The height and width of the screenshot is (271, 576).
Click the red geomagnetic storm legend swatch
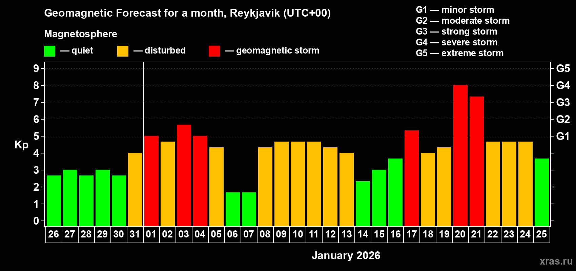pos(214,51)
